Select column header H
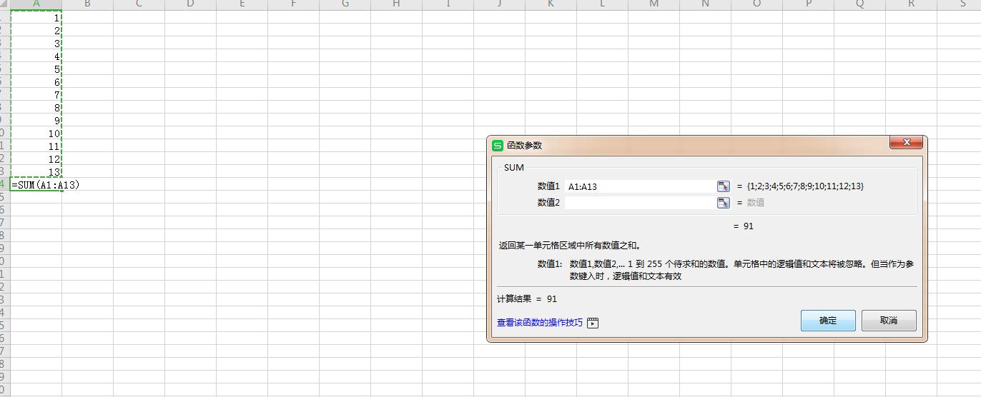 [x=396, y=4]
